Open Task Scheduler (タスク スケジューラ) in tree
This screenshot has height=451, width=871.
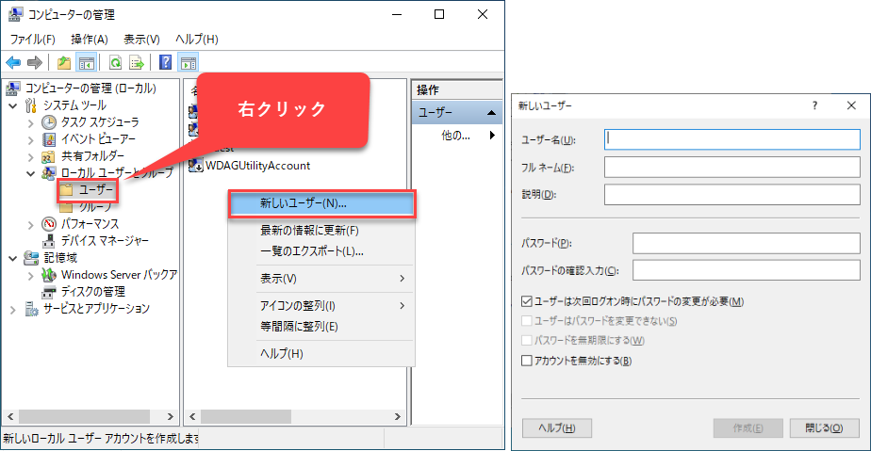coord(99,122)
